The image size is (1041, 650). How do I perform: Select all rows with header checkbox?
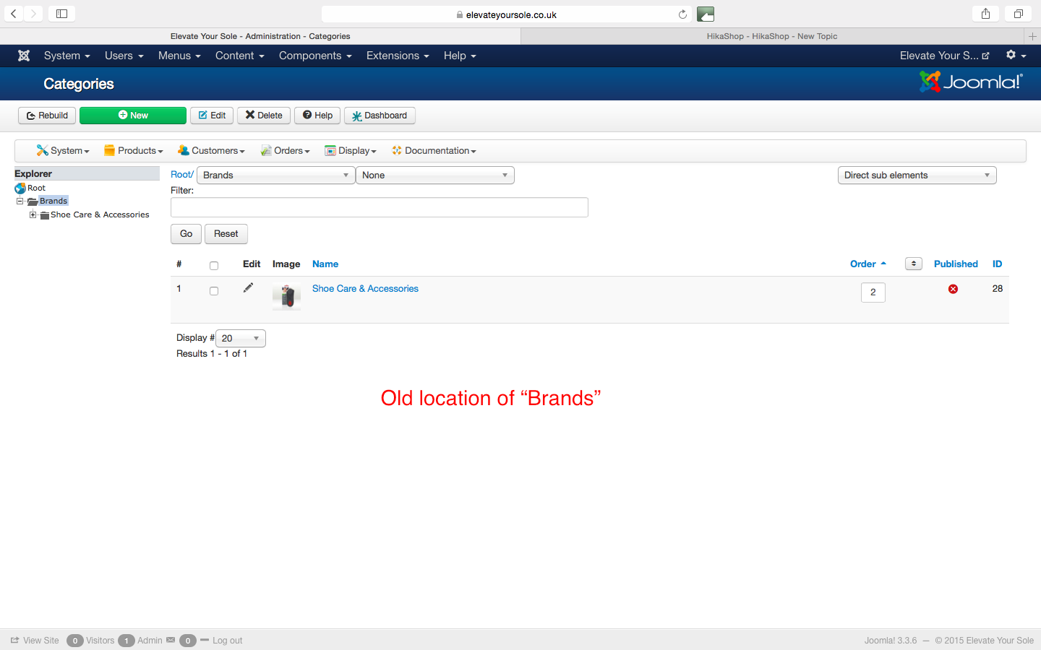pos(214,266)
